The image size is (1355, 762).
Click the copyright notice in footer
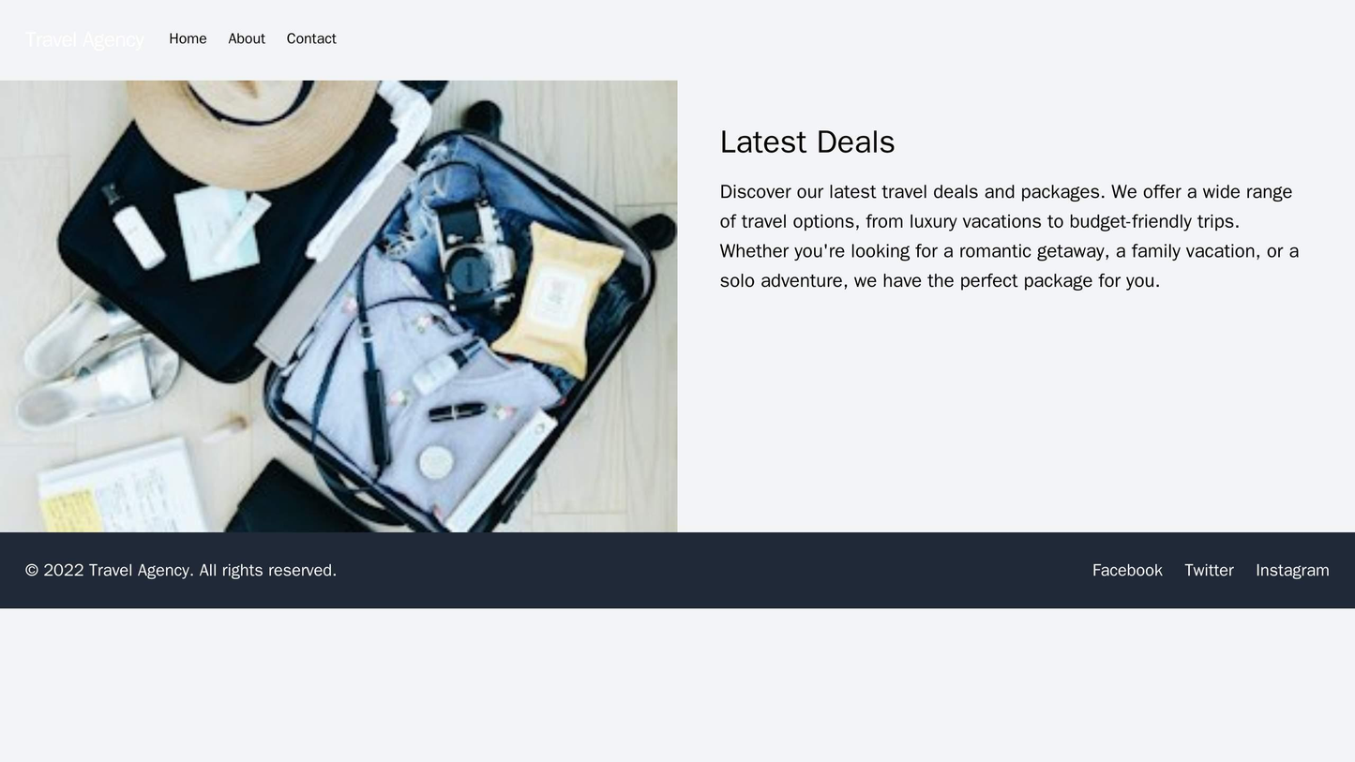[181, 570]
